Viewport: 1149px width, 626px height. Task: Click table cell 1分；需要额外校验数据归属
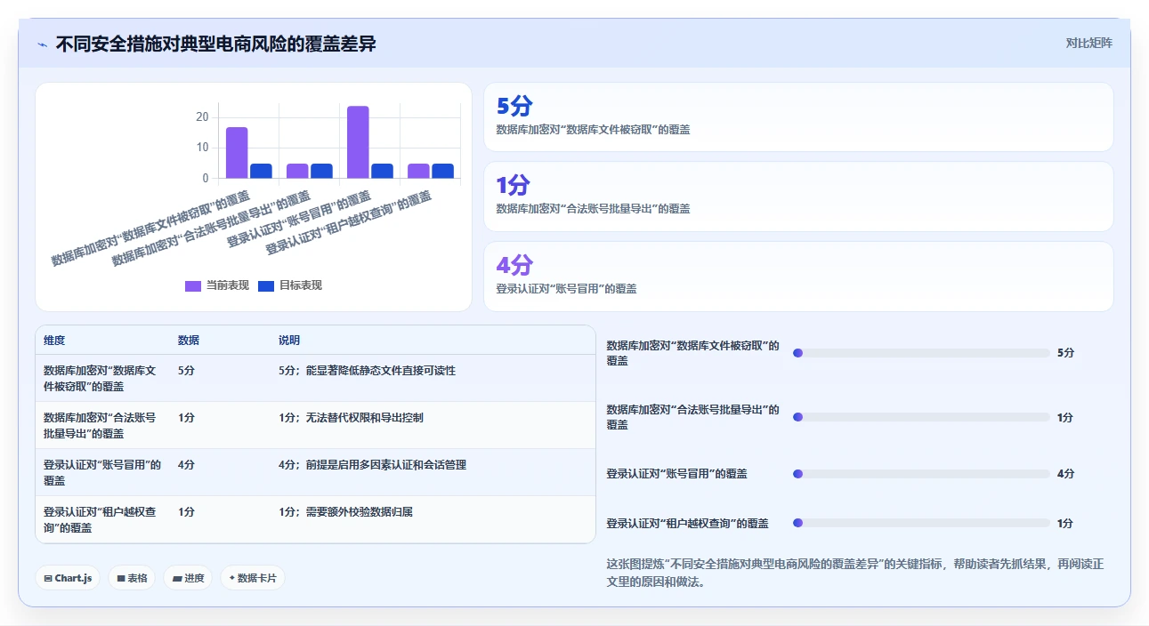point(345,512)
